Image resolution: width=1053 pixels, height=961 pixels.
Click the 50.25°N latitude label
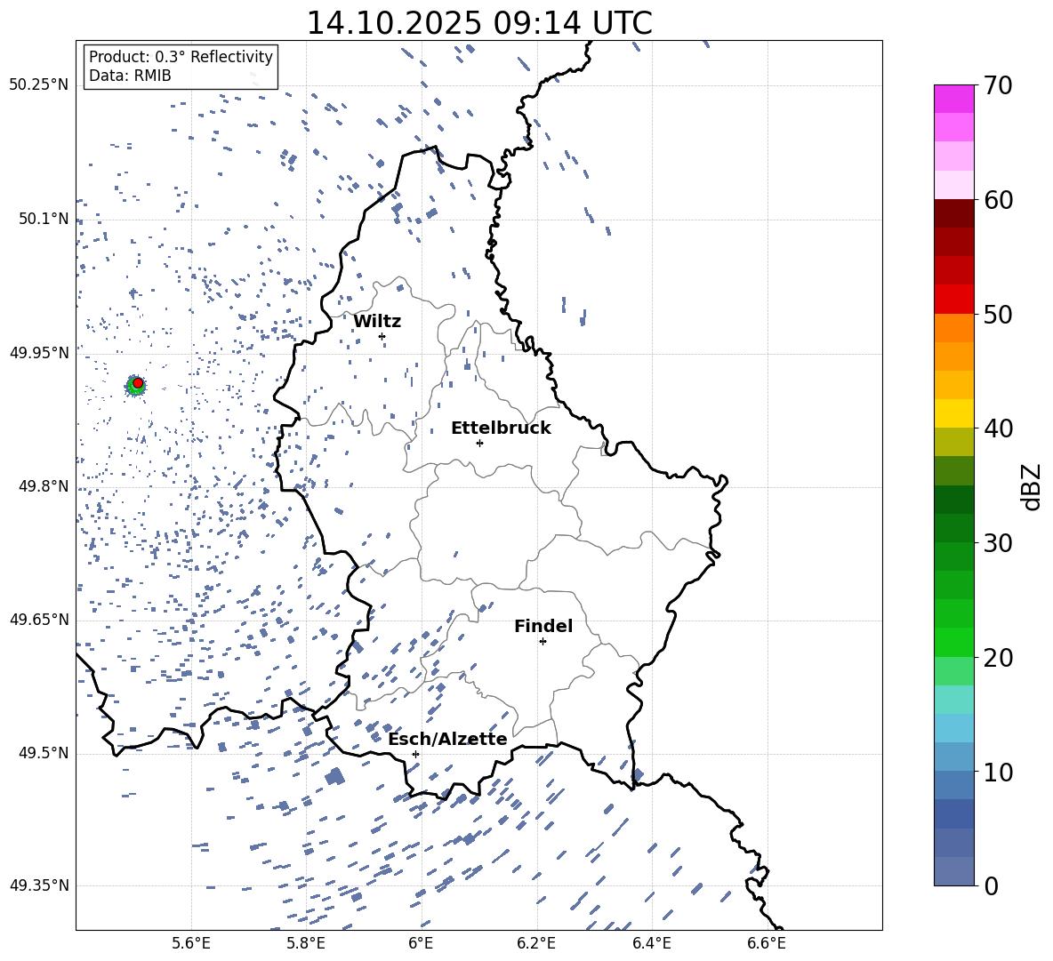(39, 85)
